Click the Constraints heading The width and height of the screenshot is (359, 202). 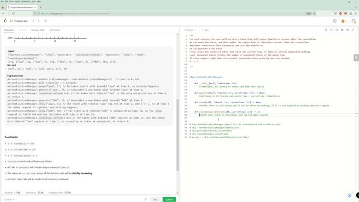[x=11, y=137]
